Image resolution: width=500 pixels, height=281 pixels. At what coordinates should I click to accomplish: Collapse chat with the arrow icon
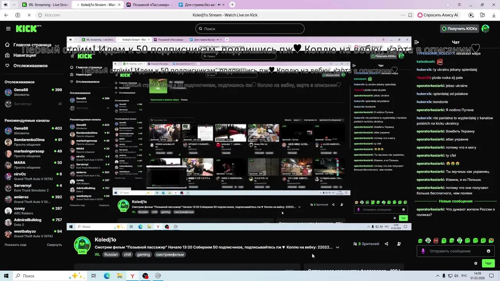click(x=417, y=42)
